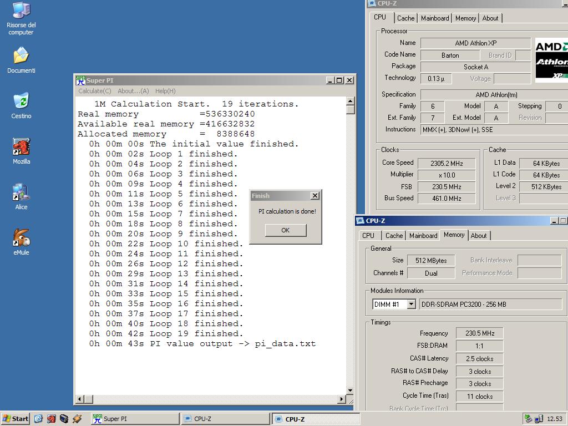Click Super PI scrollbar up arrow
This screenshot has width=568, height=426.
[350, 101]
